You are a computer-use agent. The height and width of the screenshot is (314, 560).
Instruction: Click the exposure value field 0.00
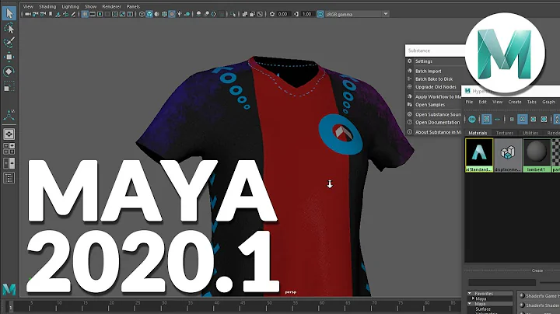[282, 14]
